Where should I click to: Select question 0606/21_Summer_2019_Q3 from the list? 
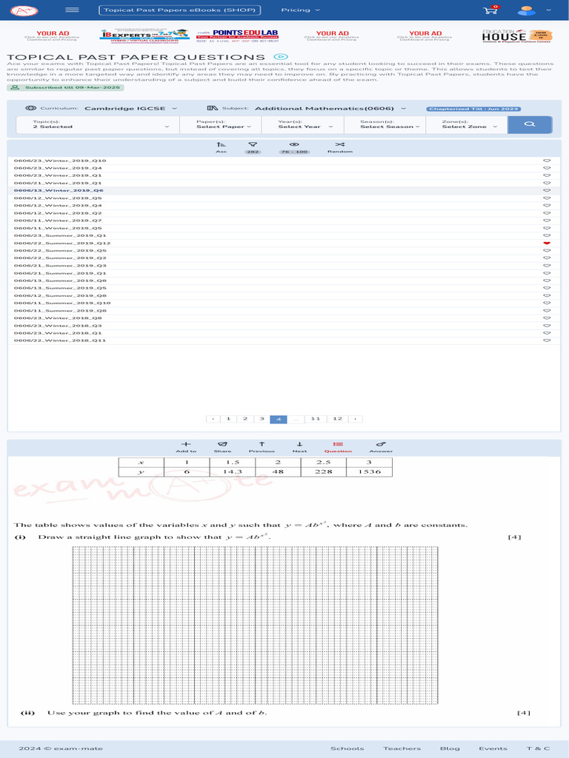(x=61, y=265)
